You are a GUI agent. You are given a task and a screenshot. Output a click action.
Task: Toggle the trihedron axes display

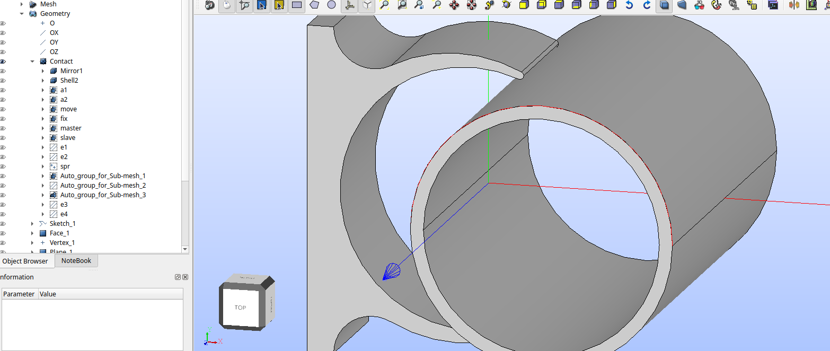click(349, 5)
